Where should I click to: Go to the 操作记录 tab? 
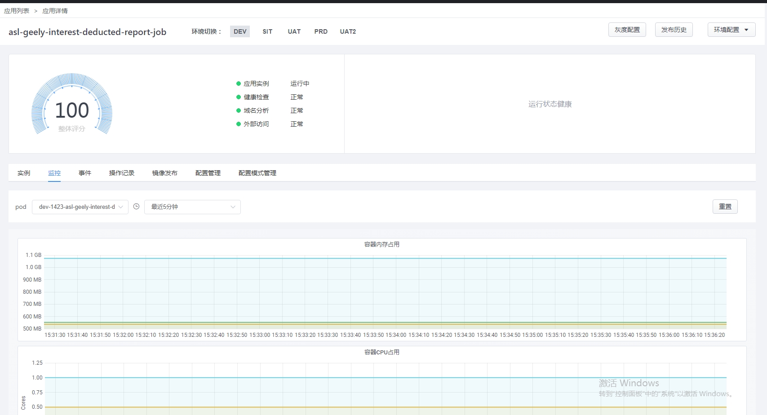[122, 173]
